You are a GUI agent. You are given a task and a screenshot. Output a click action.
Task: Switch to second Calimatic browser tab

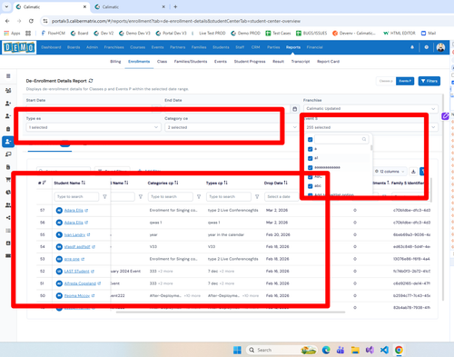(x=130, y=6)
